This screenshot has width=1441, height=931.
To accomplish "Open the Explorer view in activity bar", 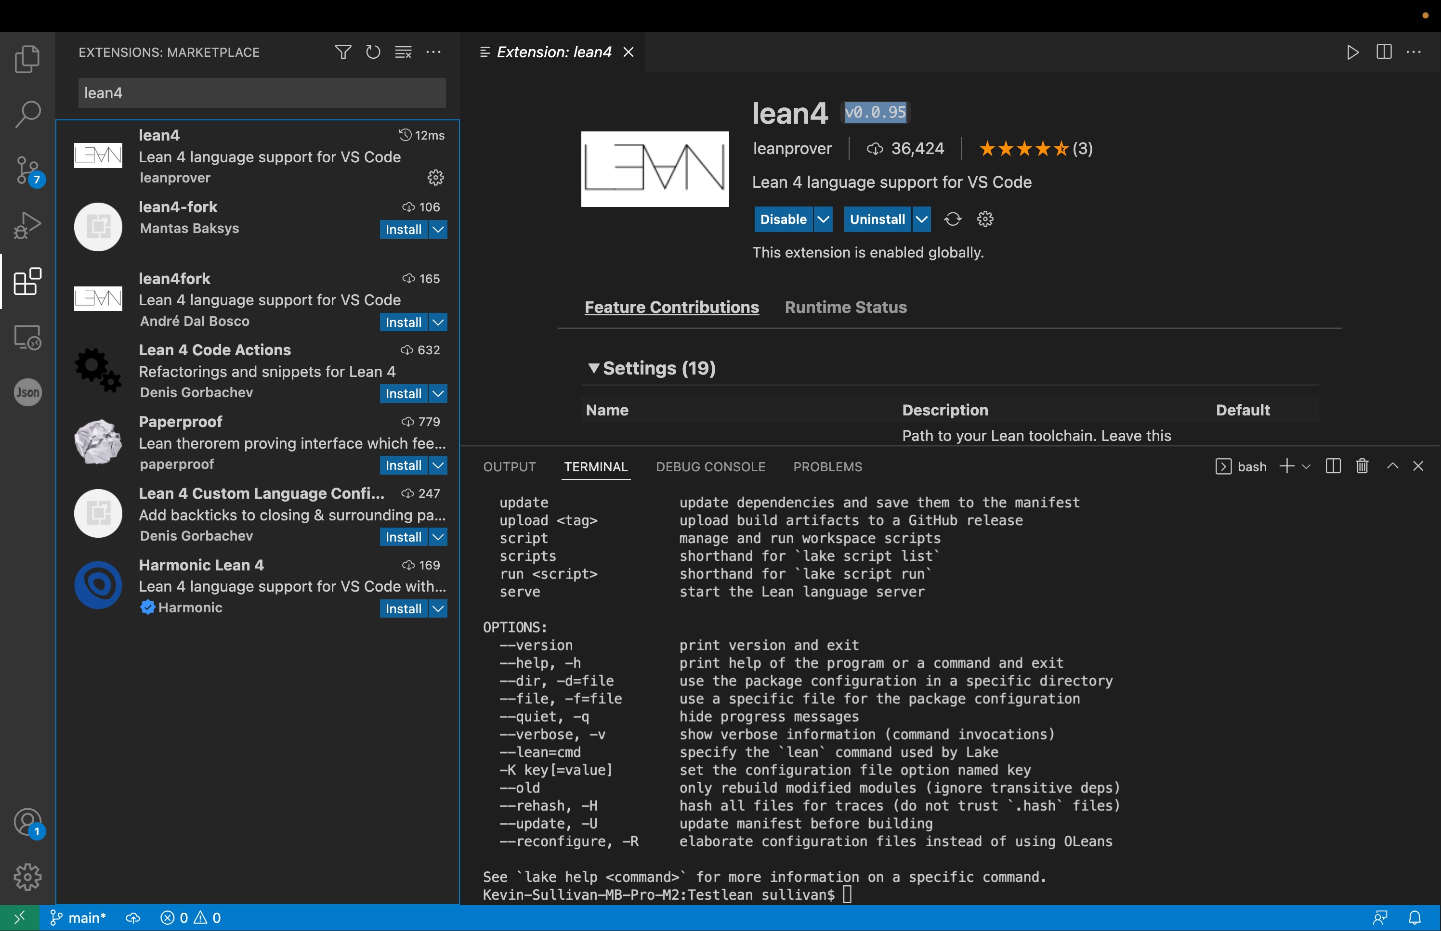I will (x=27, y=59).
